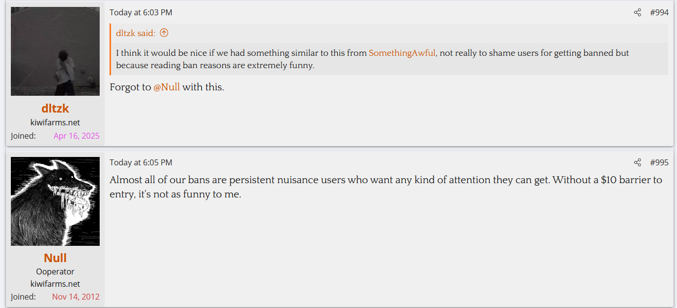Click dltzk's join date Apr 16, 2025
Image resolution: width=677 pixels, height=308 pixels.
[x=76, y=136]
